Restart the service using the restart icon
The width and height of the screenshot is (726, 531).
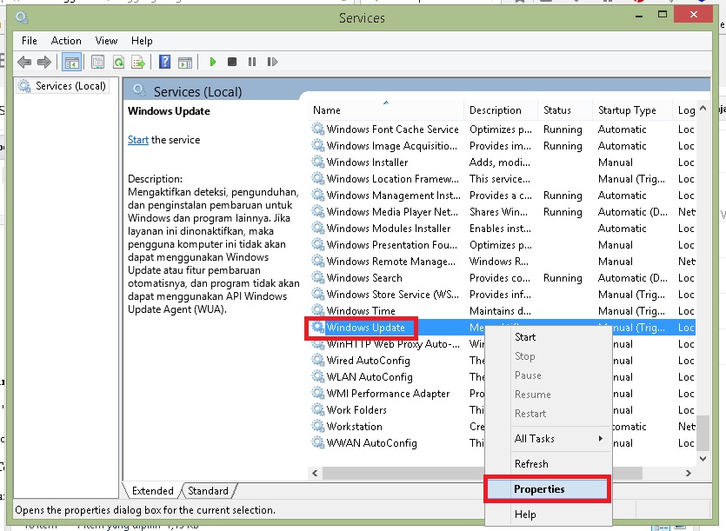(x=274, y=61)
